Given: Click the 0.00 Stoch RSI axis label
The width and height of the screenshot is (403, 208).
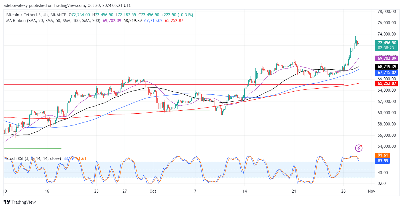Looking at the screenshot, I should point(382,184).
